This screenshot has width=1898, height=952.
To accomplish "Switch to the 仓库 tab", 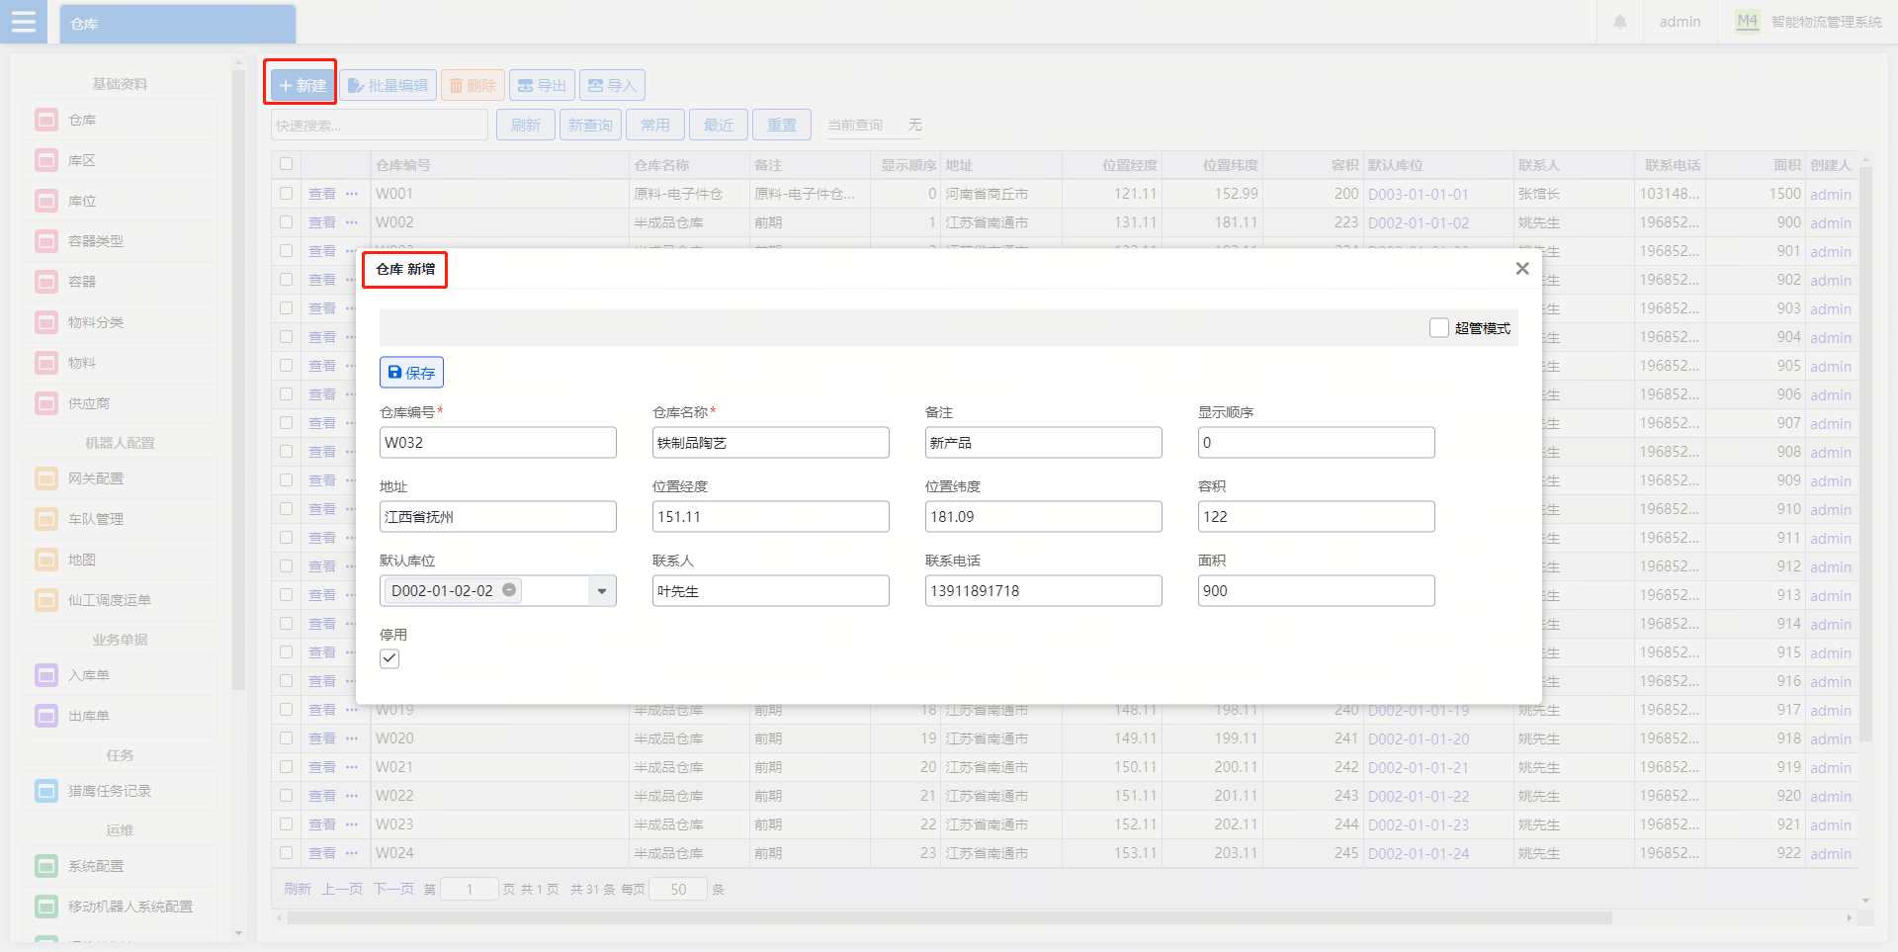I will coord(178,24).
